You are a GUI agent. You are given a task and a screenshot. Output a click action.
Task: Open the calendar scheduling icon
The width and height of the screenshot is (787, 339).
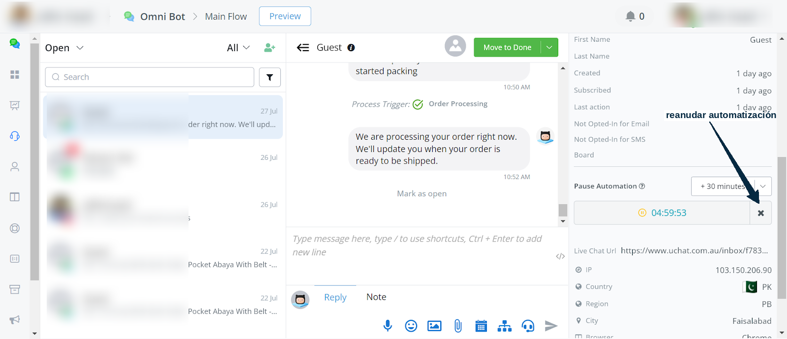[x=481, y=326]
